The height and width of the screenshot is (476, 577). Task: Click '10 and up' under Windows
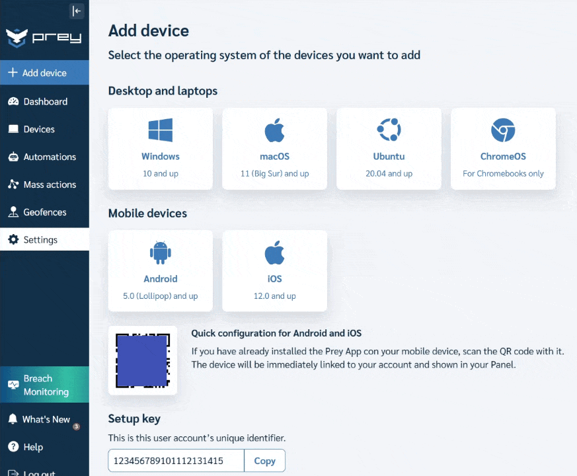161,173
